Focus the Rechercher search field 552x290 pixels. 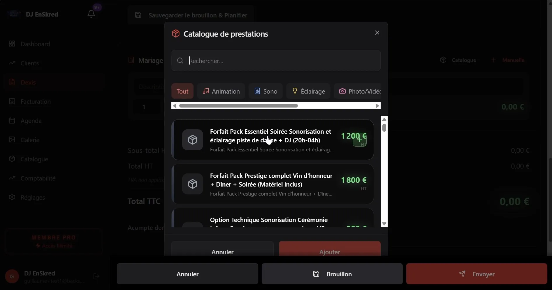point(276,60)
